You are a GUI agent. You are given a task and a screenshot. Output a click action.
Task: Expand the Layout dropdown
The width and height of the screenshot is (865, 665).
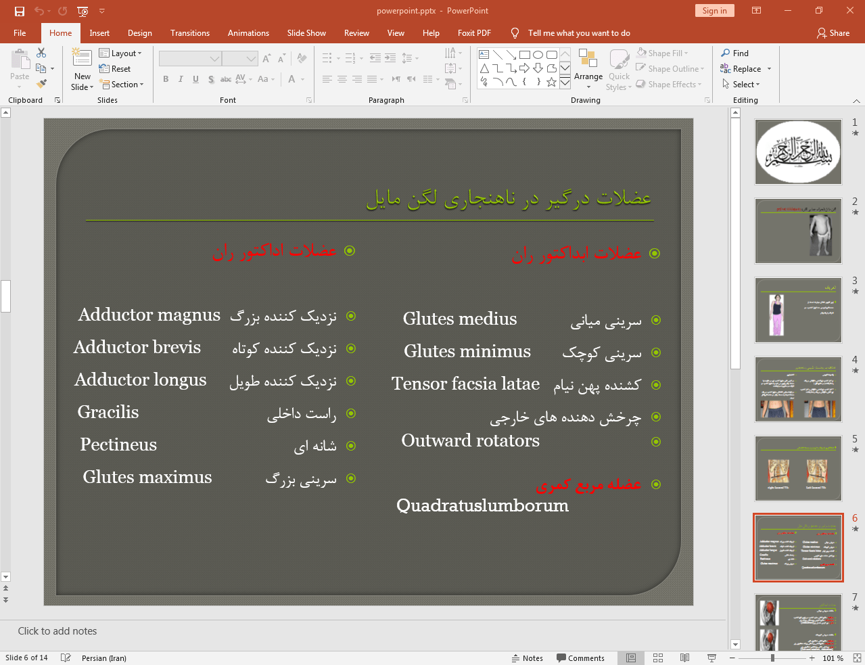pos(120,53)
